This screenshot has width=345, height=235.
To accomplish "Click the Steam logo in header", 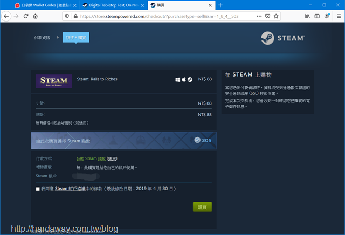I will (283, 38).
